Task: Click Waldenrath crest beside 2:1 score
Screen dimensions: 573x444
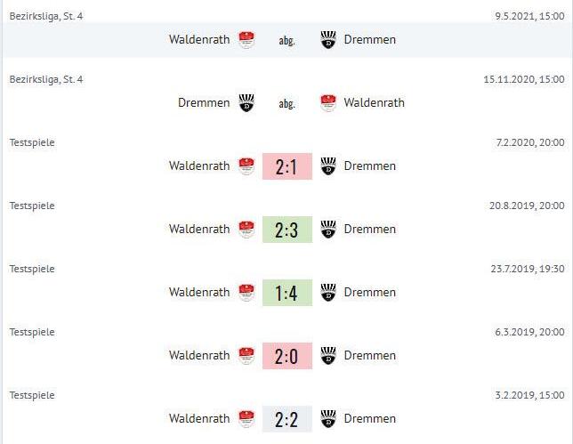Action: (246, 166)
